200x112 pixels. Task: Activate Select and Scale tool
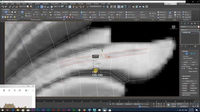(x=48, y=7)
